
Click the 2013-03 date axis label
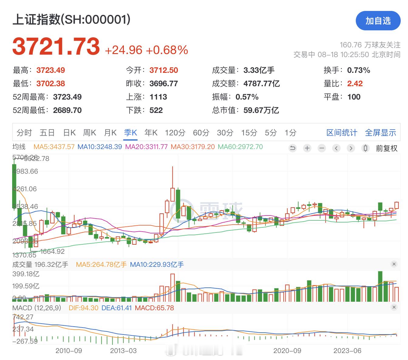coord(123,351)
